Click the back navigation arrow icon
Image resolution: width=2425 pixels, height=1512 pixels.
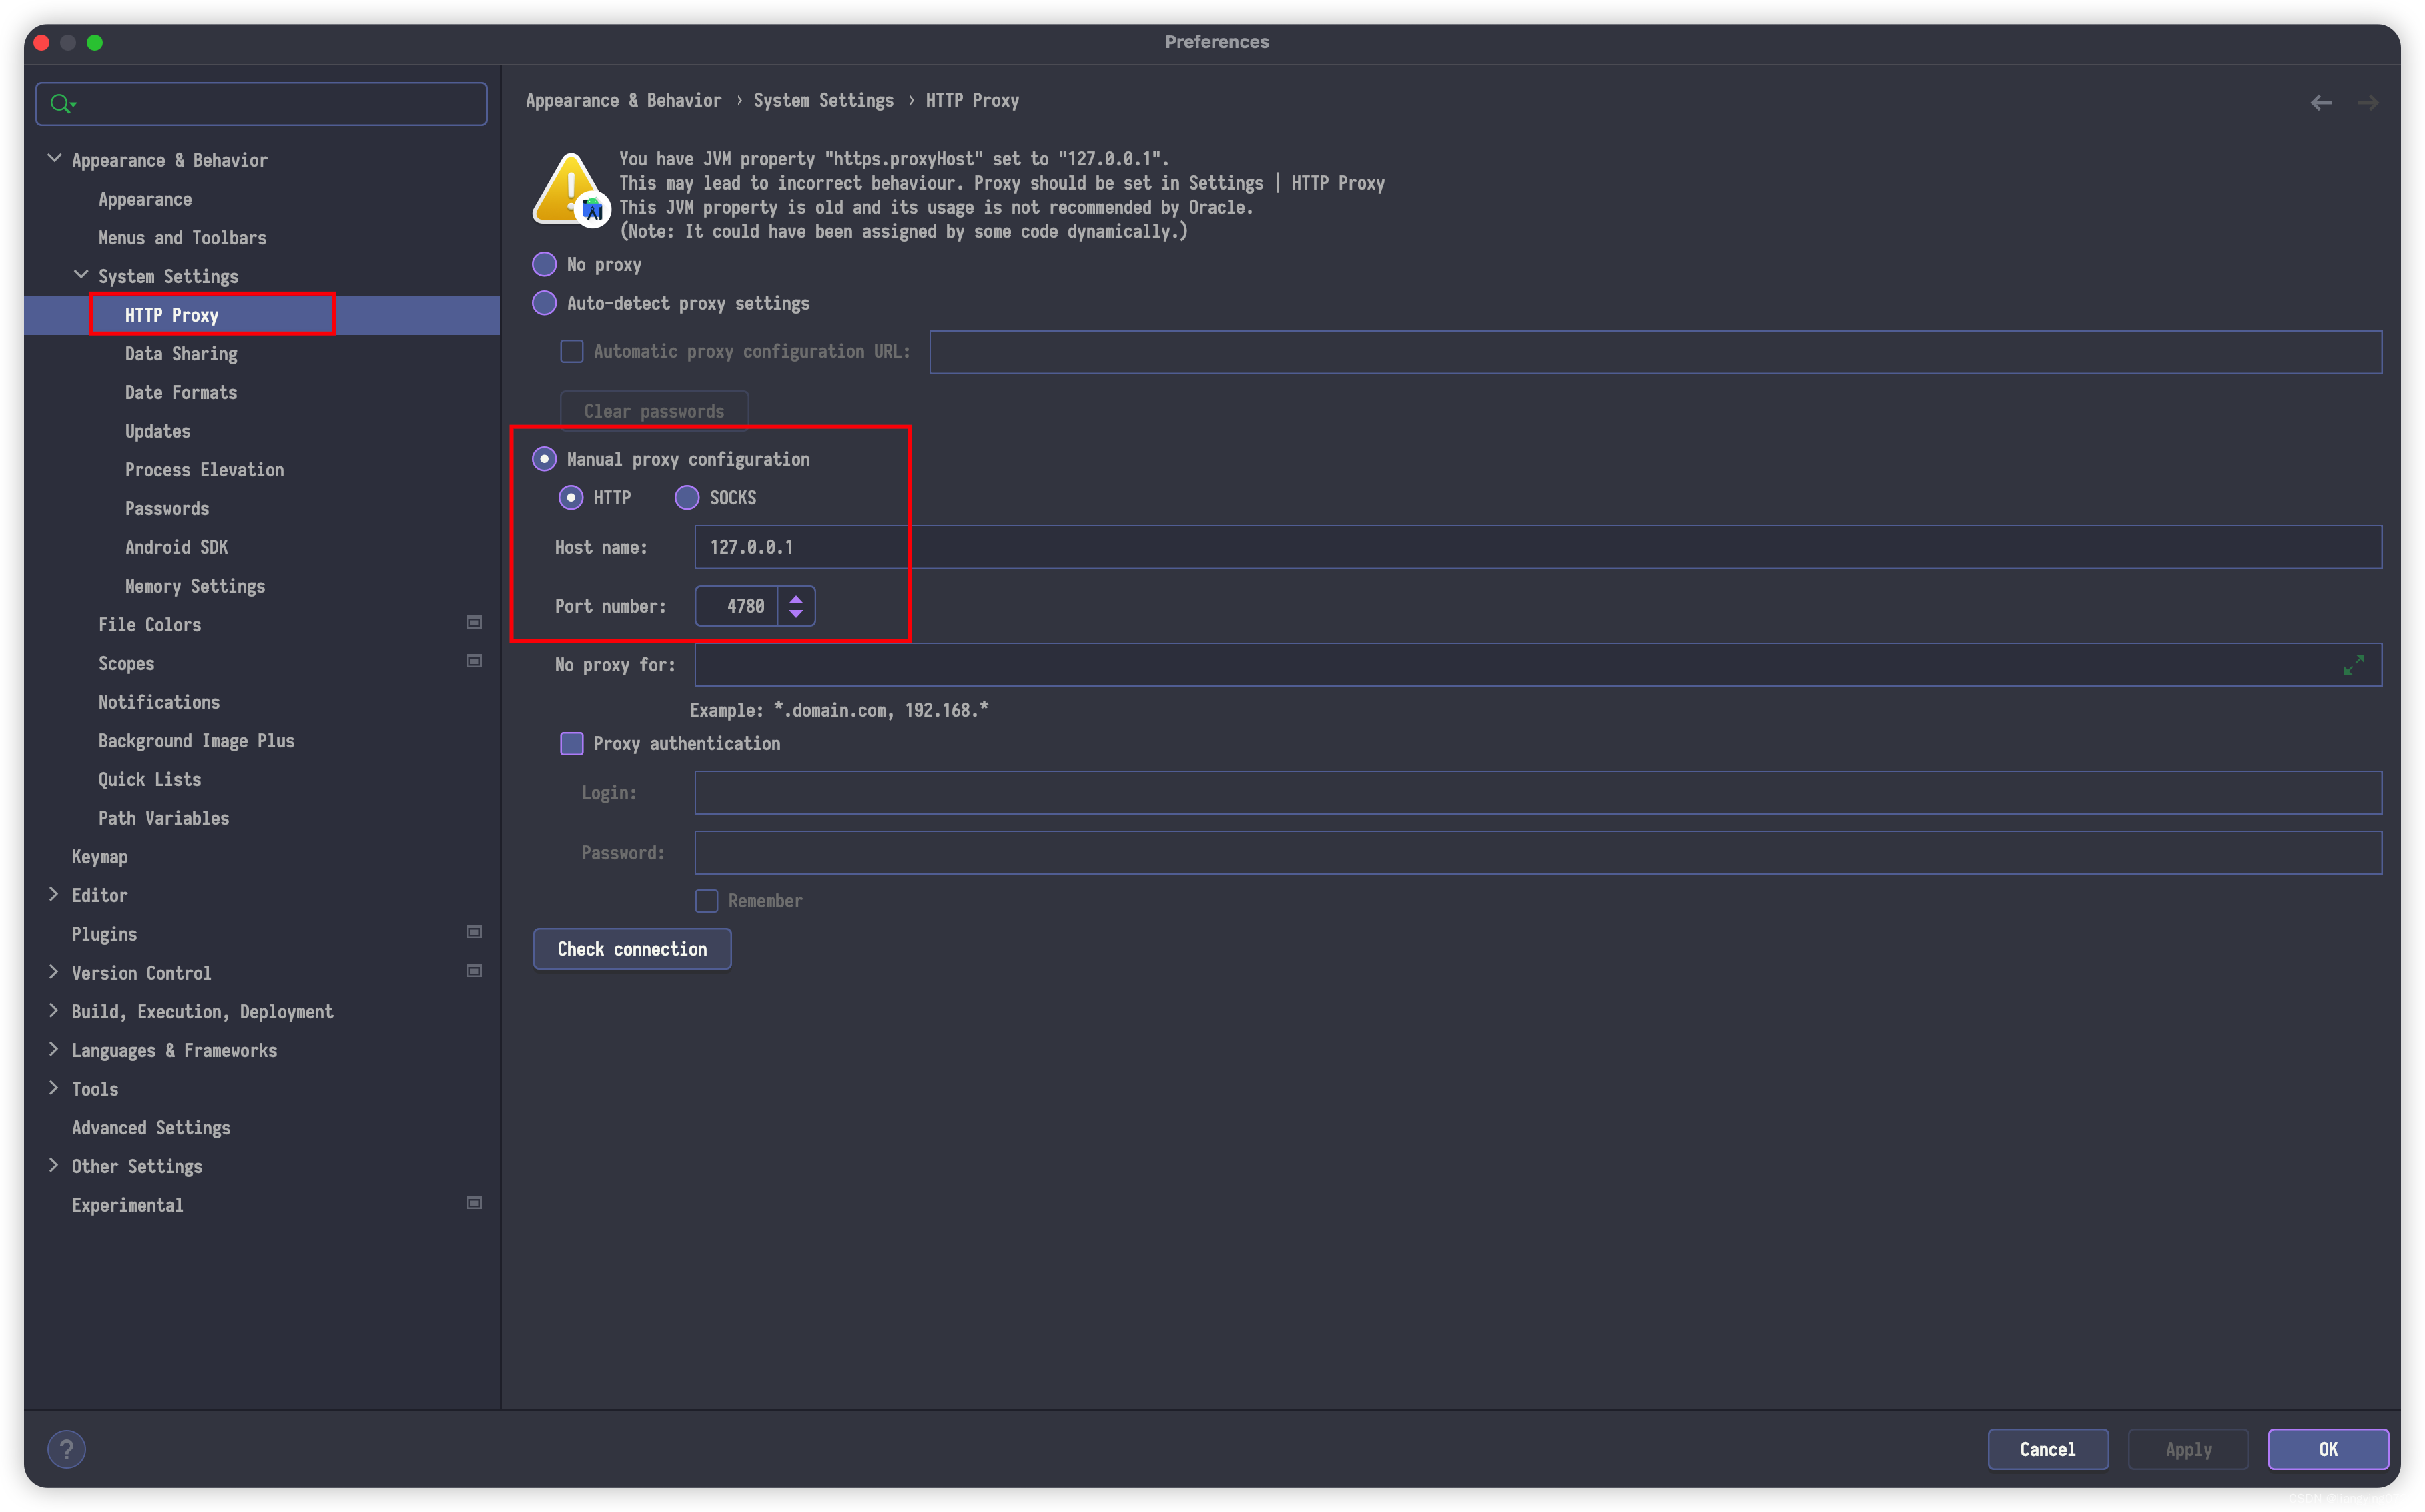(2320, 103)
